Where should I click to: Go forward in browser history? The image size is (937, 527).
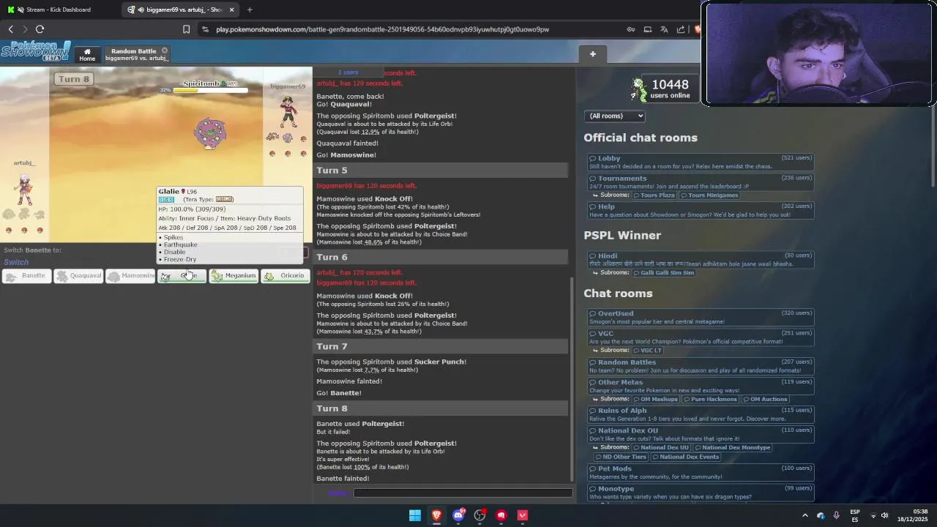[x=25, y=29]
